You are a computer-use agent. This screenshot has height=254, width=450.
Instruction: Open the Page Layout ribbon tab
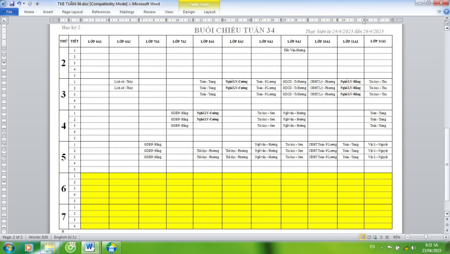pos(72,12)
